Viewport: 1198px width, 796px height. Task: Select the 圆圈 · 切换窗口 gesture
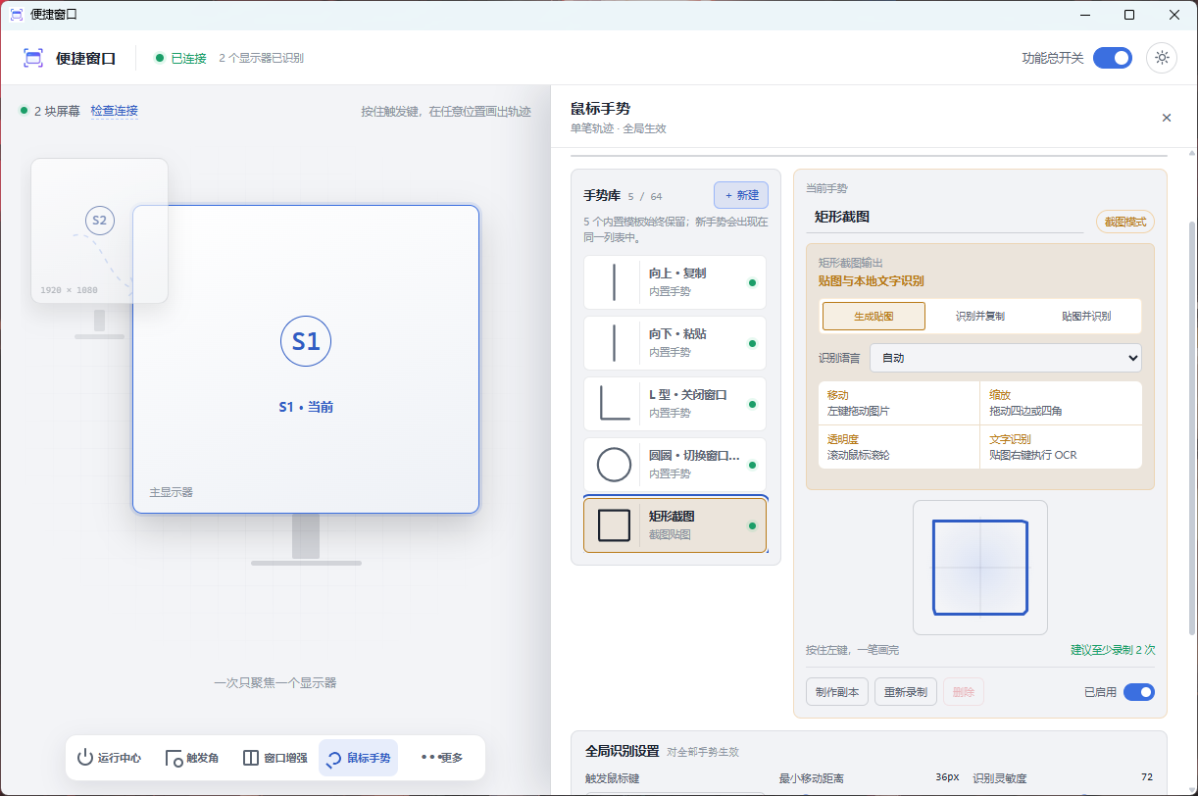point(674,465)
